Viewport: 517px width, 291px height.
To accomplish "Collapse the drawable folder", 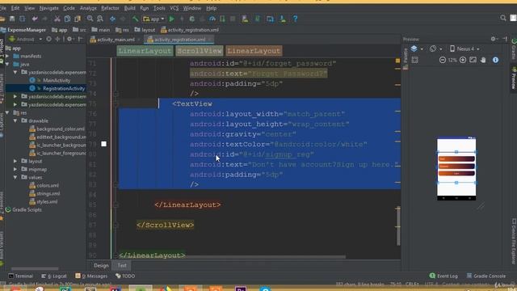I will (15, 120).
